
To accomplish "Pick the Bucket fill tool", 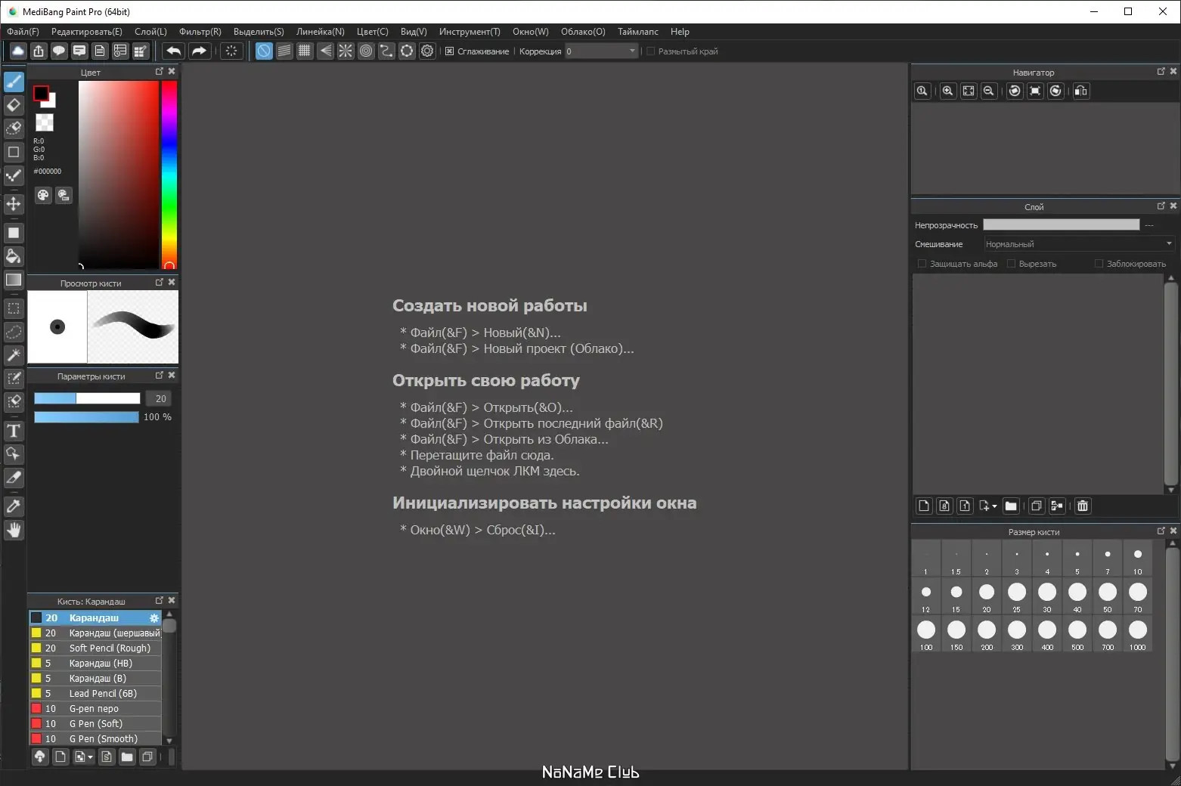I will [x=14, y=256].
